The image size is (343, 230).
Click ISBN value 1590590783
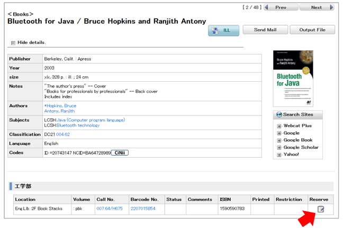tap(232, 208)
